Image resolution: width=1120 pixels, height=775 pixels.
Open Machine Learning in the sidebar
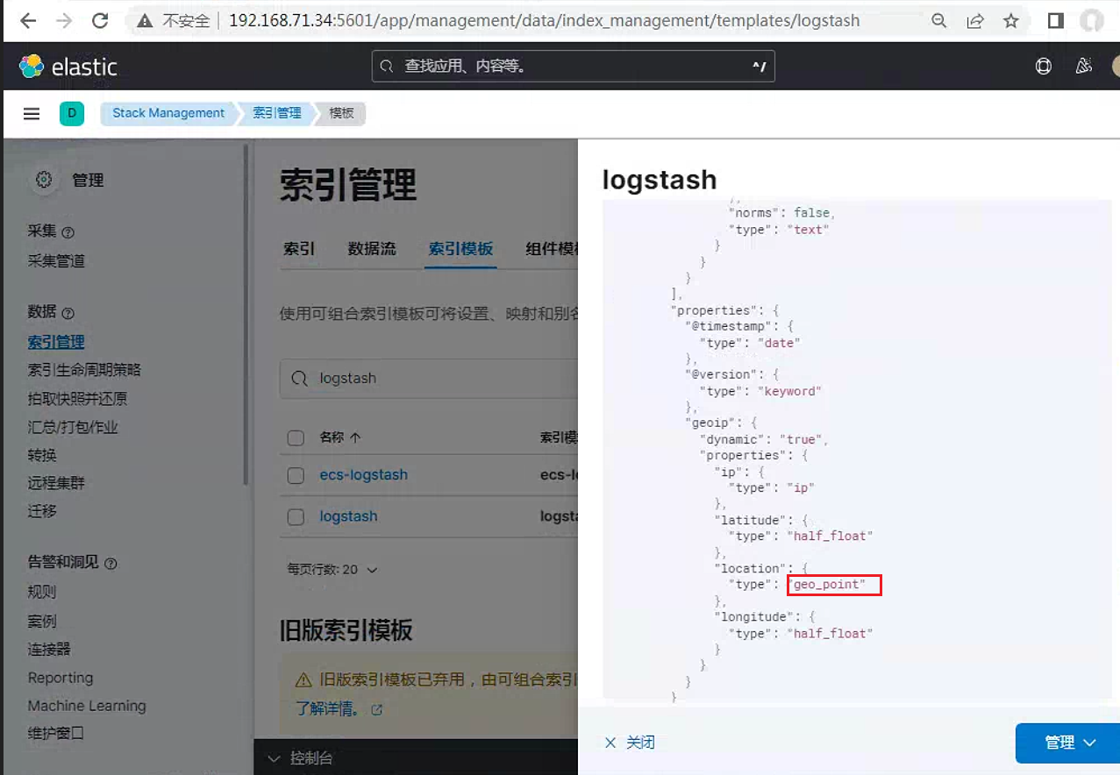coord(87,706)
